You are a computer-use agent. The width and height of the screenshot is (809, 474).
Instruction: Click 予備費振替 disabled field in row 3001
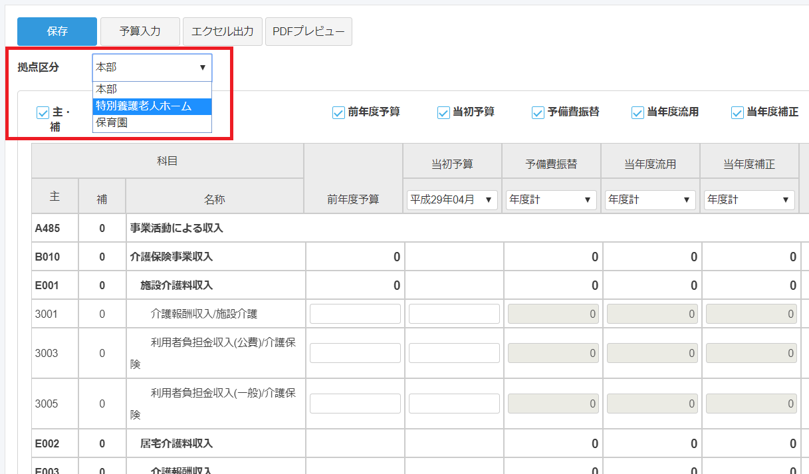coord(553,314)
